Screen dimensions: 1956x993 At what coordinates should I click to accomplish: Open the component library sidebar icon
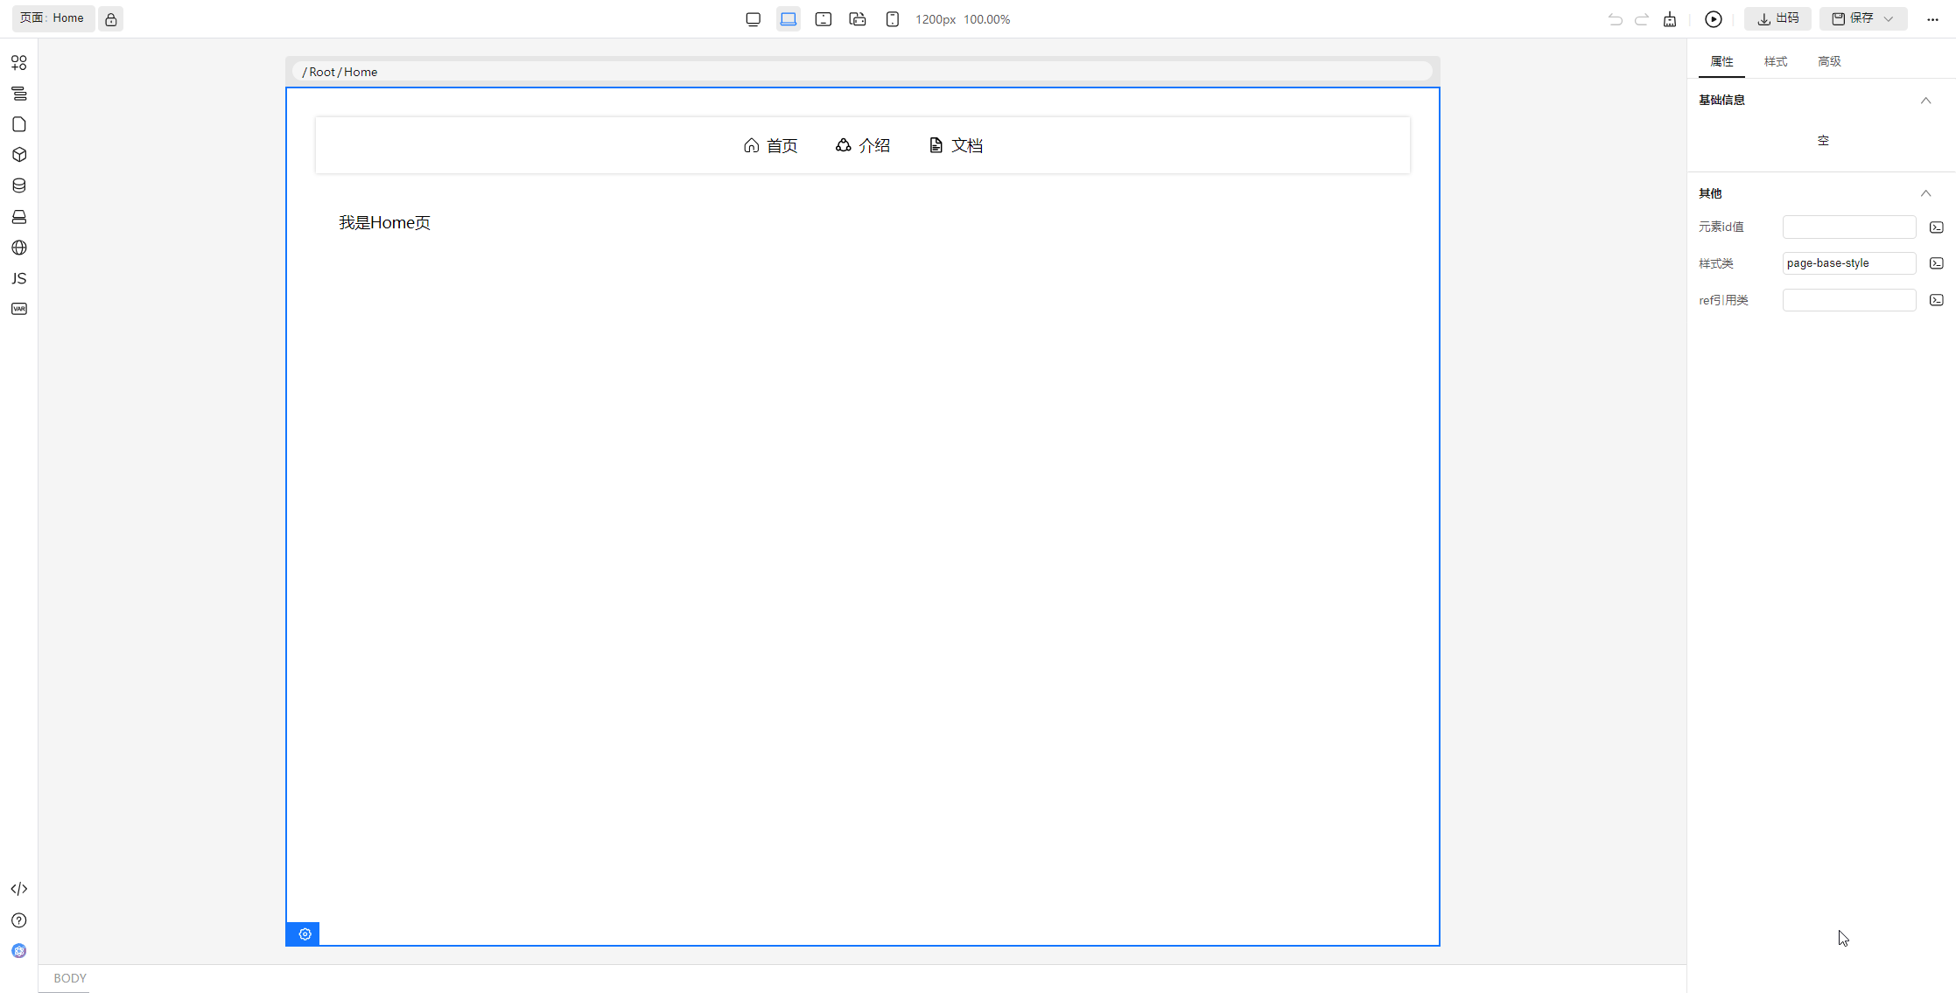19,63
